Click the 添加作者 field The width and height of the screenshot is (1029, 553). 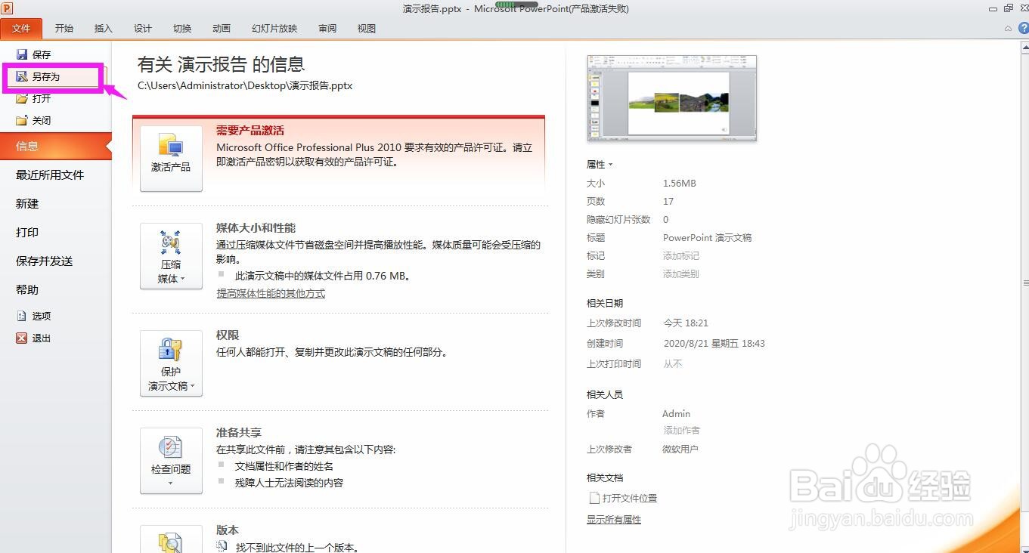682,430
